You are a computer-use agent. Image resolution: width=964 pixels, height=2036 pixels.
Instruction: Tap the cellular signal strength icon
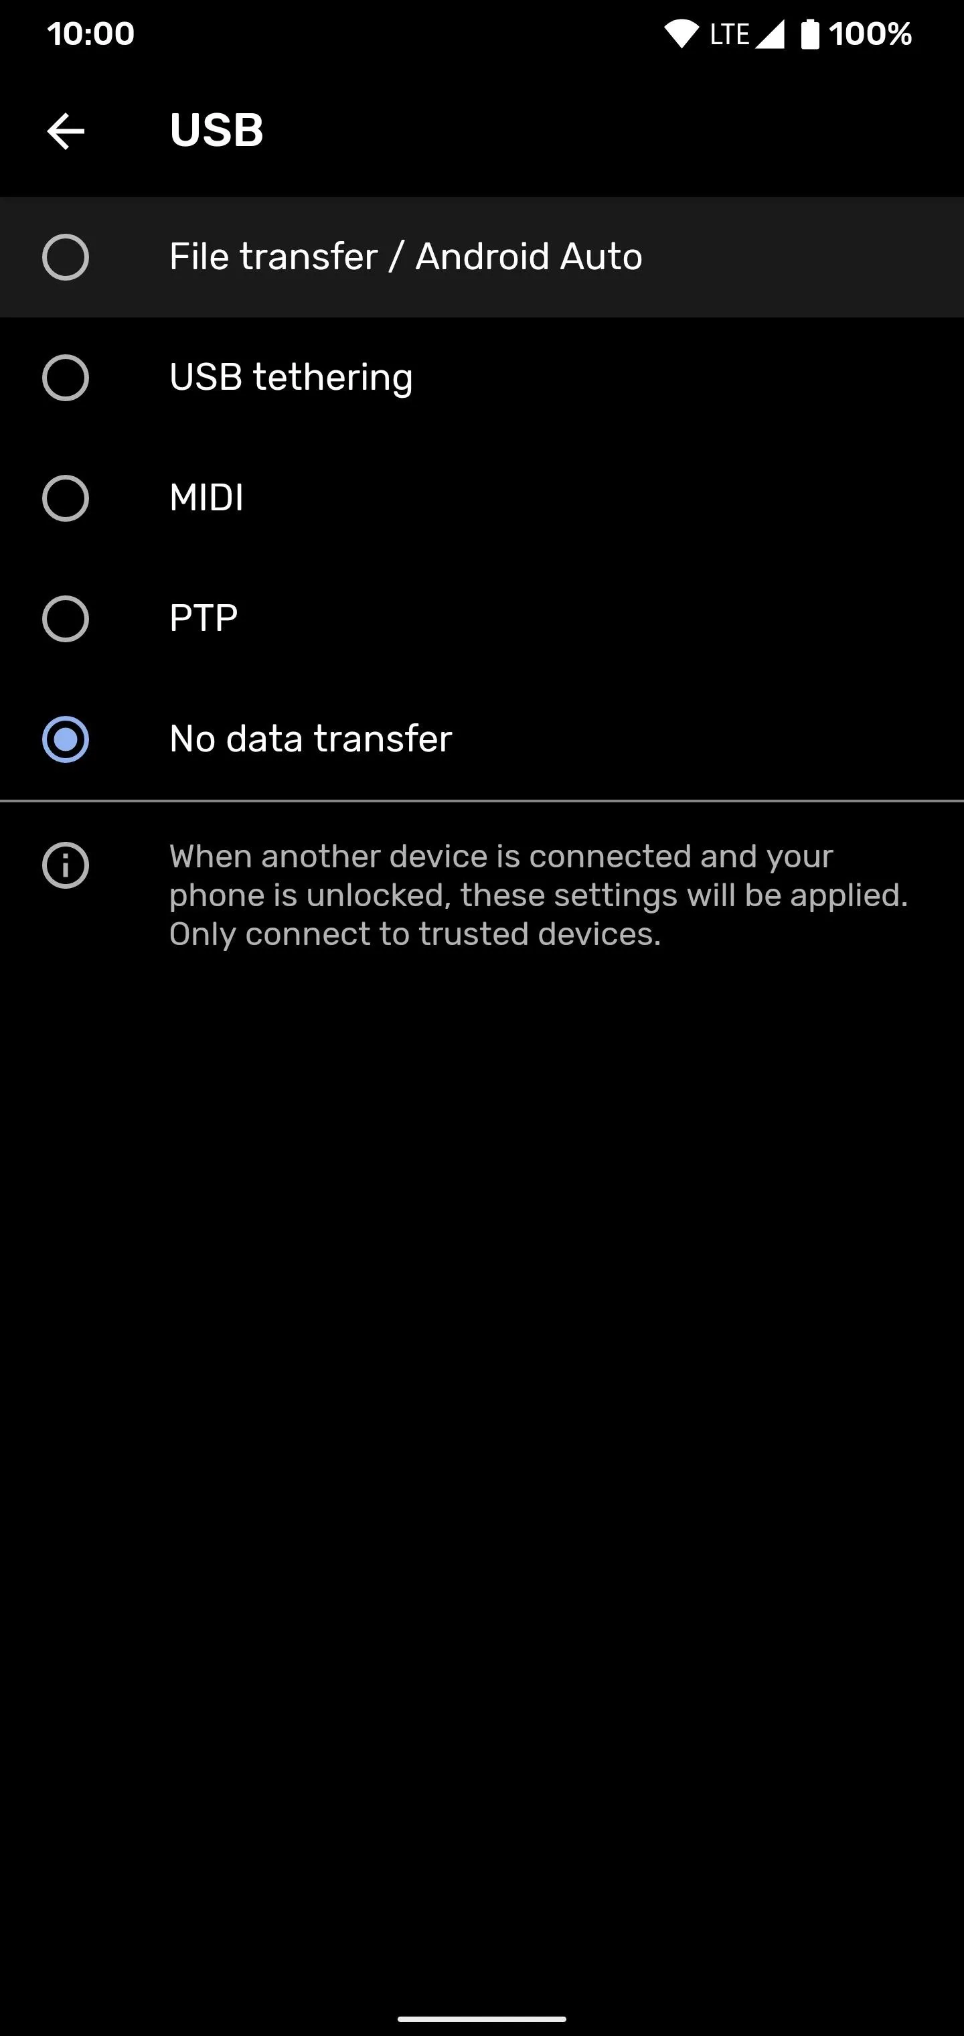pyautogui.click(x=770, y=34)
